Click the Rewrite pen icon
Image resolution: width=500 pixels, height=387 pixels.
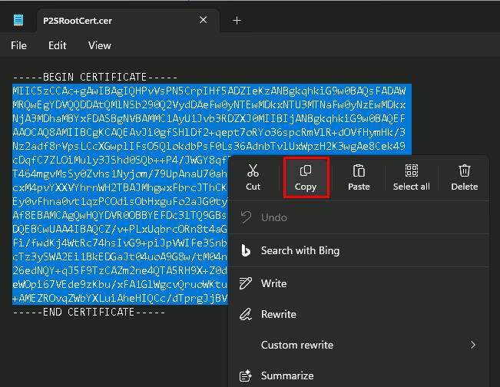tap(247, 314)
